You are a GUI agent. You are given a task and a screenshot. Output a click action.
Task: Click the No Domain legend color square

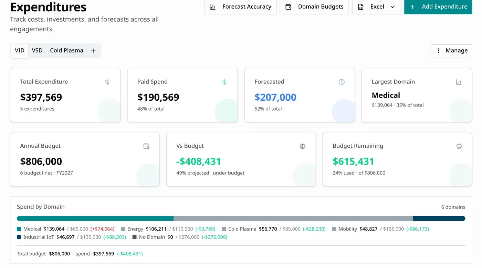[135, 237]
